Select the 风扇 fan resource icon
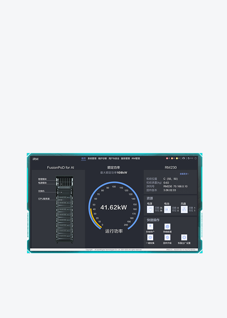 tap(184, 209)
